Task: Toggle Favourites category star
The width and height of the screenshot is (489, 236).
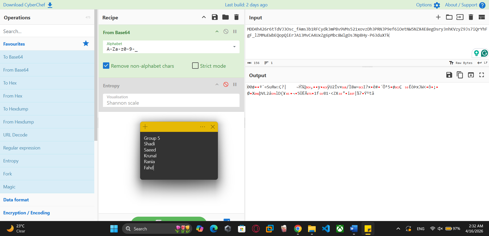Action: click(x=86, y=44)
